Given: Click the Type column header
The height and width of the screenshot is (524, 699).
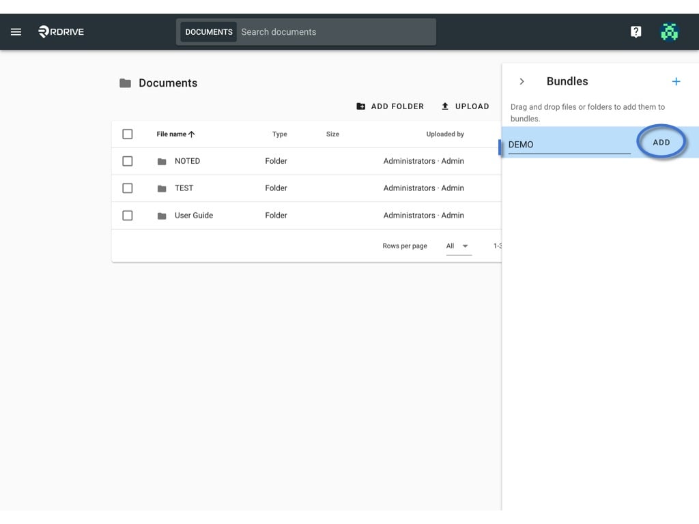Looking at the screenshot, I should 279,134.
